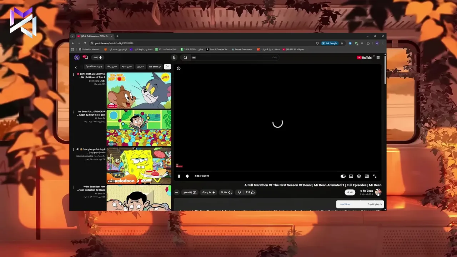Open the '(44) ALL 9 Ice Wyver...' bookmark

click(x=294, y=49)
